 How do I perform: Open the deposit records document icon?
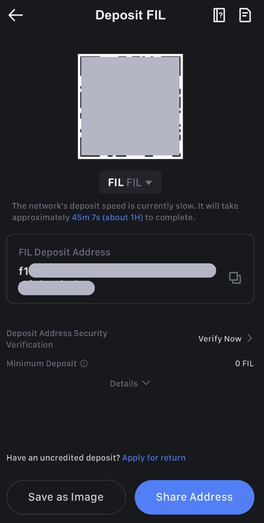pyautogui.click(x=245, y=15)
